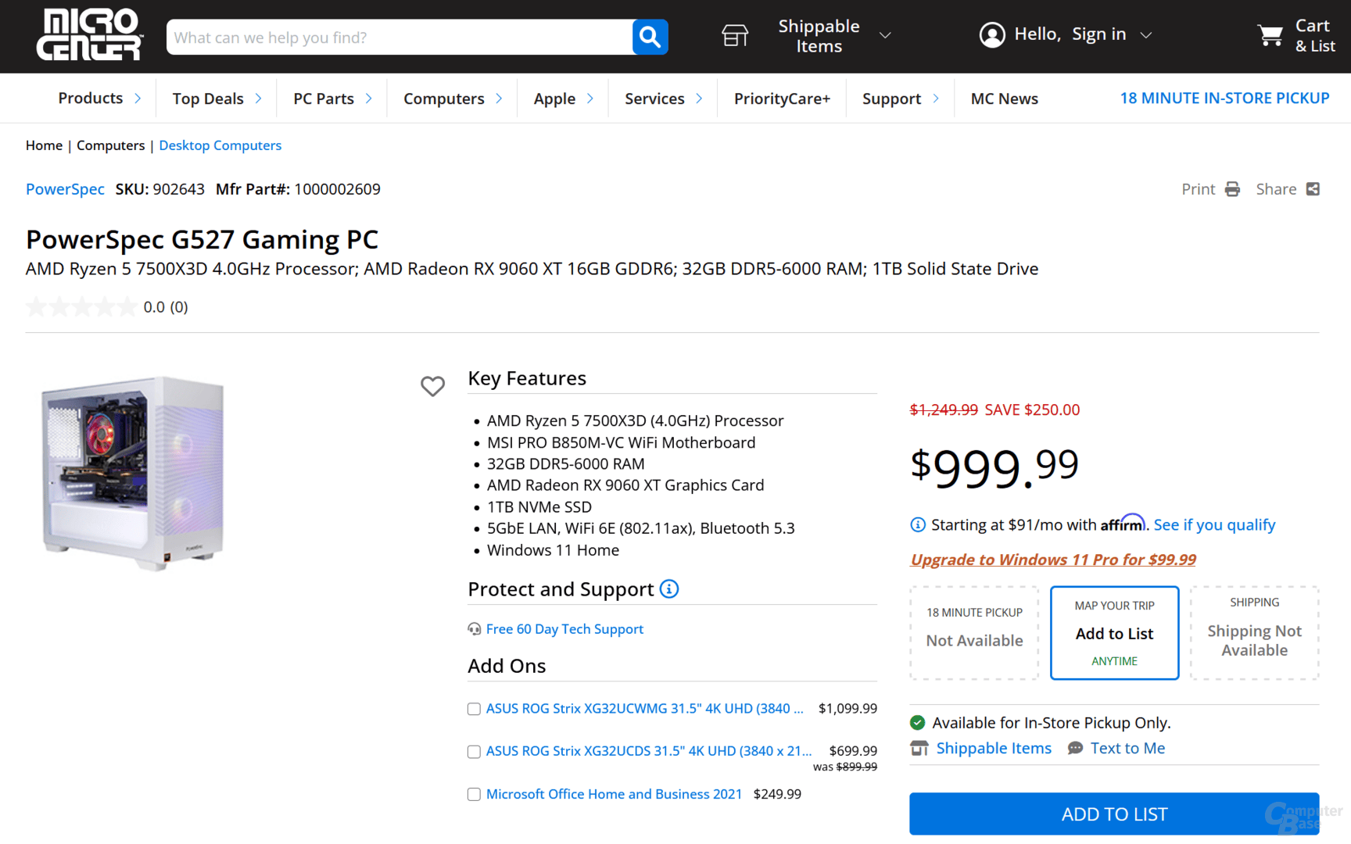Open the MC News menu item

(1004, 98)
